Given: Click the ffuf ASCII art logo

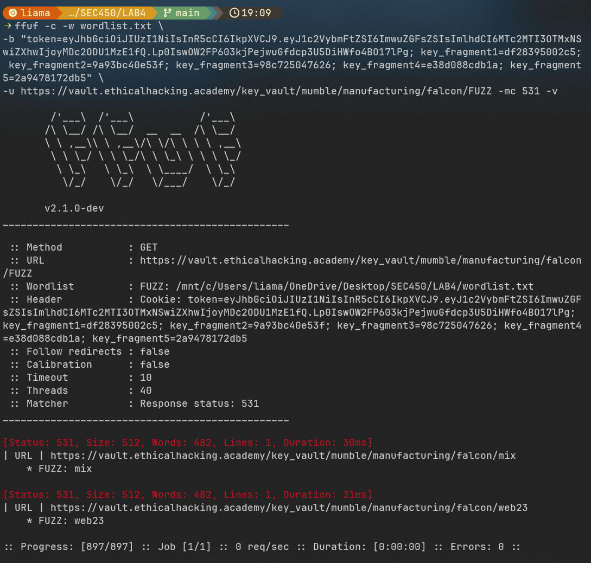Looking at the screenshot, I should [143, 150].
